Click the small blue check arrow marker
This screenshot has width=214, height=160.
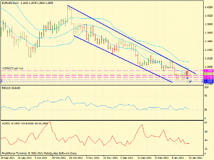(x=190, y=82)
